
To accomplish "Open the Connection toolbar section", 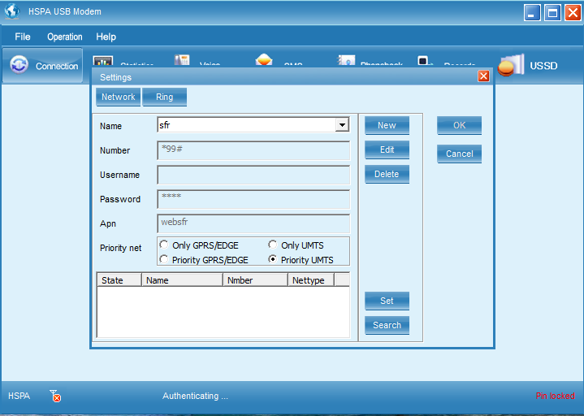I will (x=43, y=66).
